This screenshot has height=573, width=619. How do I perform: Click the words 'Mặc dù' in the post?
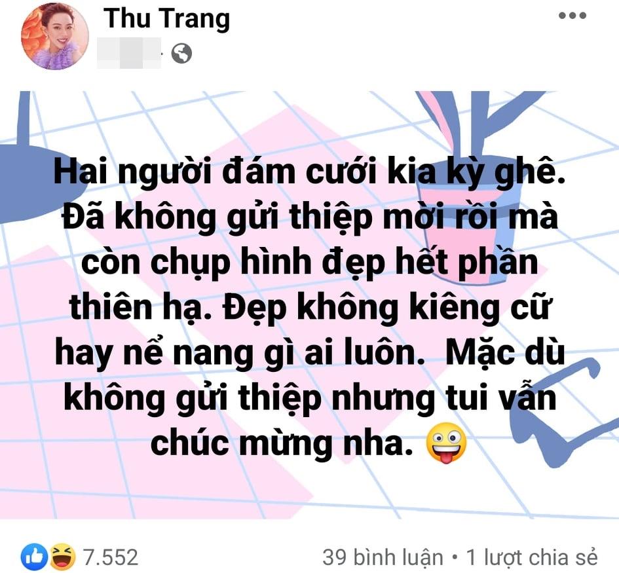tap(505, 352)
